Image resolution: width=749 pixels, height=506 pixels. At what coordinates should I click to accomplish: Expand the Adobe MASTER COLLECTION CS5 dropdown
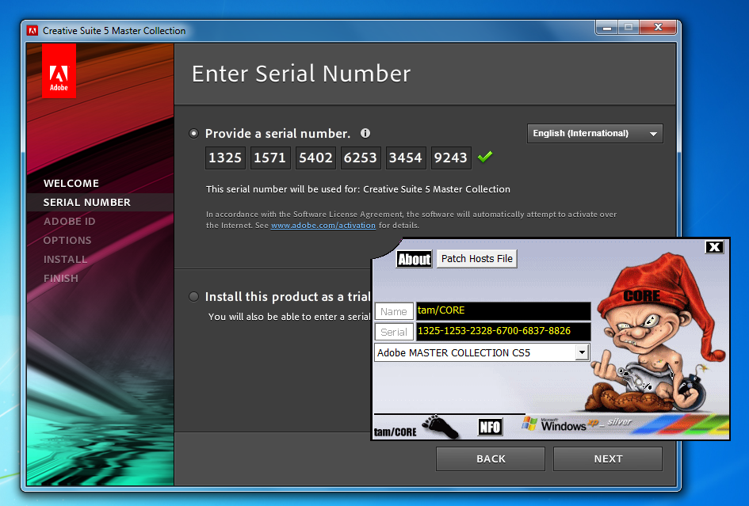[581, 352]
